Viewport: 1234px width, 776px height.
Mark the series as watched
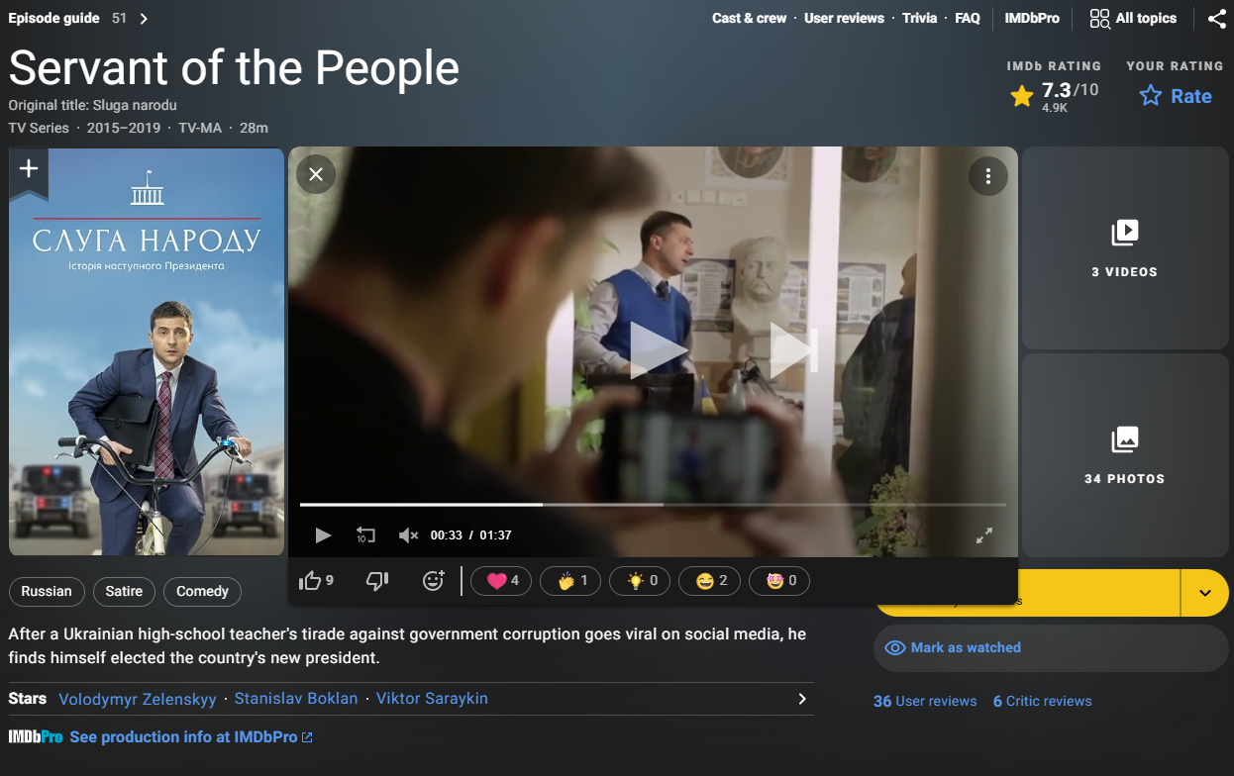pyautogui.click(x=1051, y=647)
